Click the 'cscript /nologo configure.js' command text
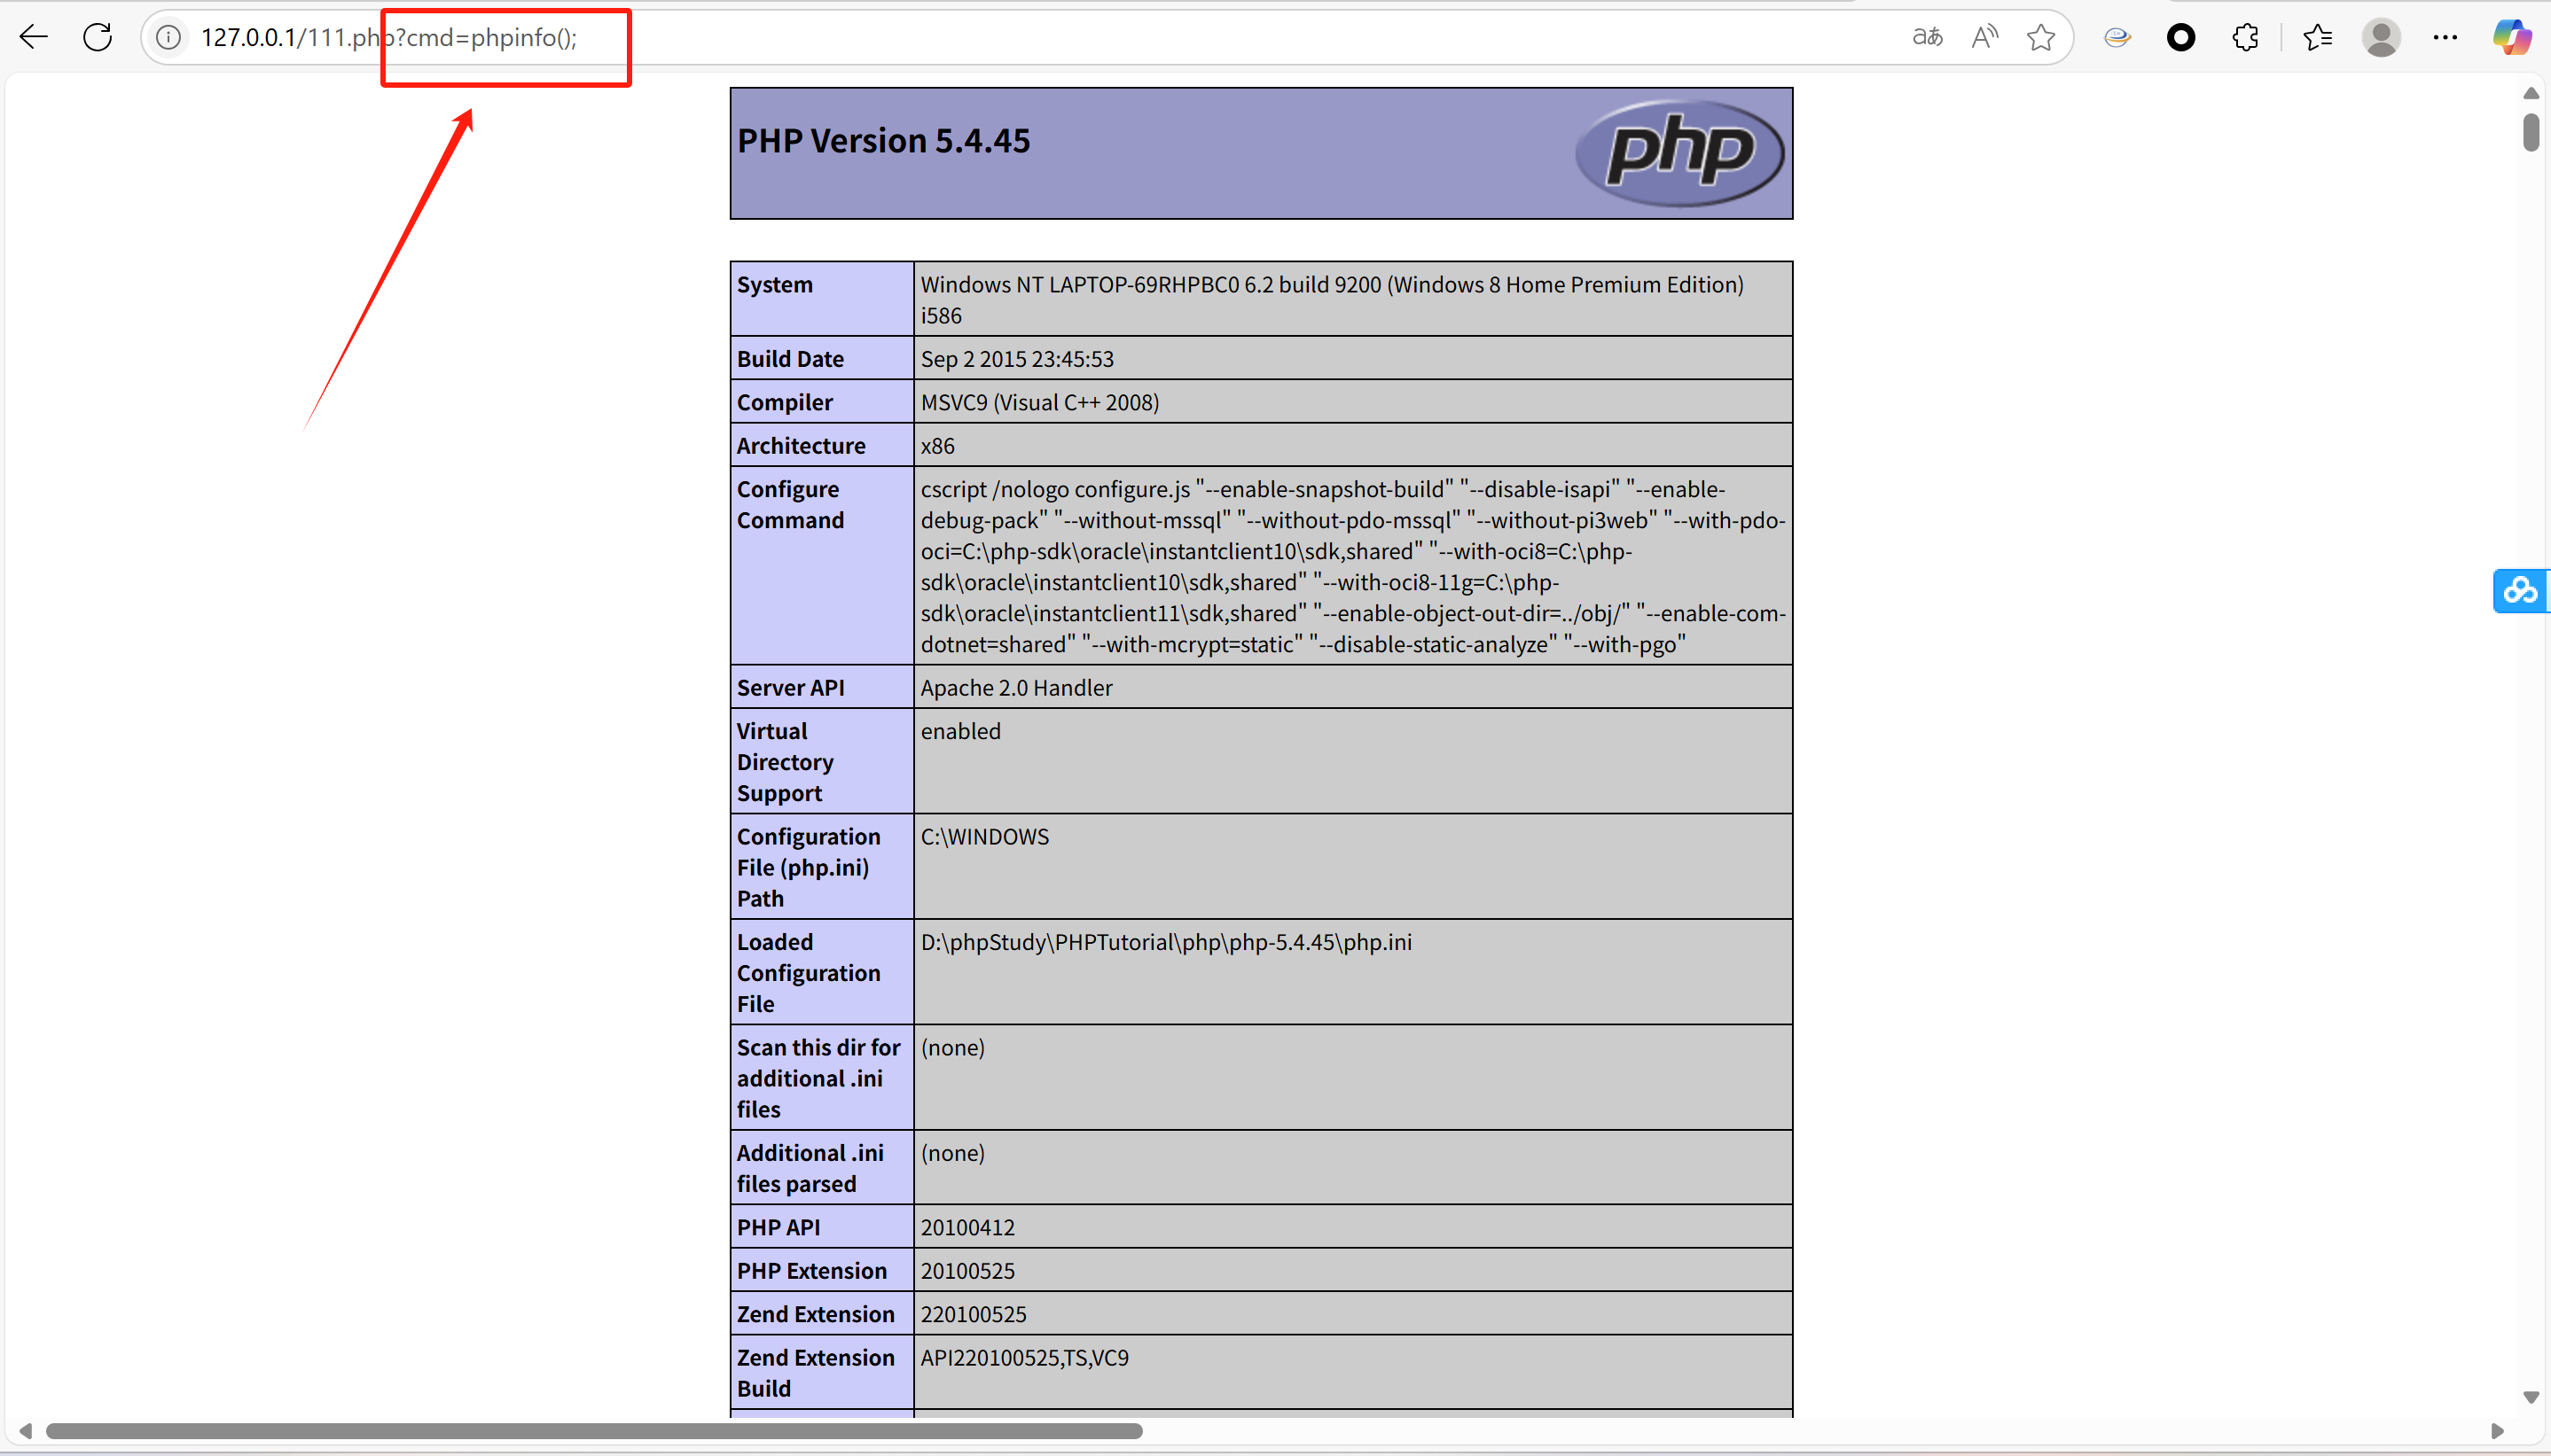The image size is (2551, 1456). click(1352, 566)
